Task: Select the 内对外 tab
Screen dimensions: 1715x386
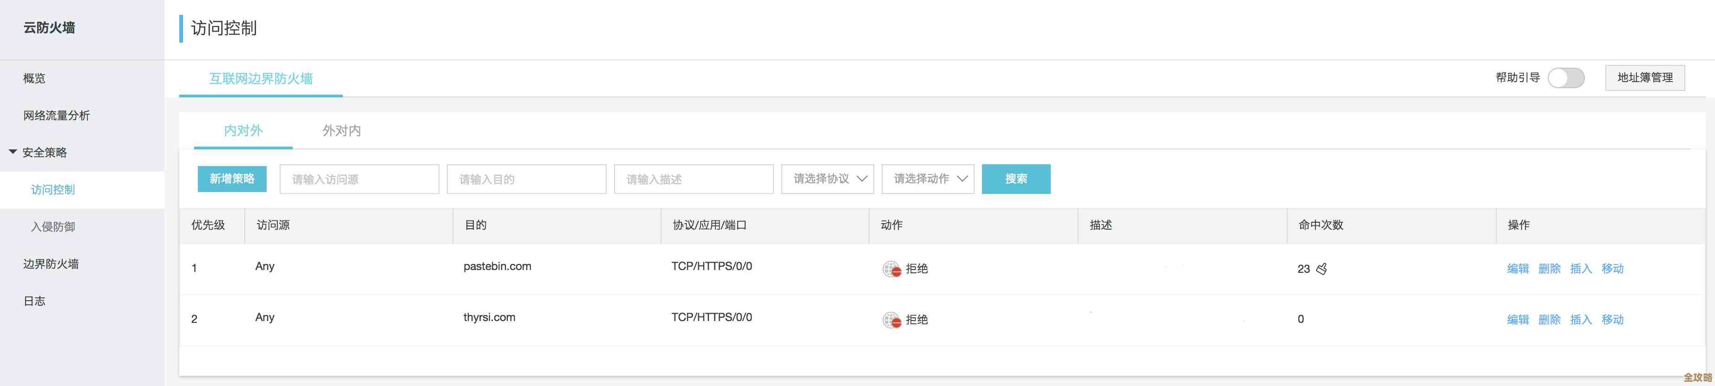Action: tap(243, 130)
